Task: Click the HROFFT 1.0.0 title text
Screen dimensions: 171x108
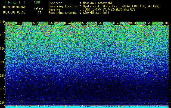Action: 21,2
